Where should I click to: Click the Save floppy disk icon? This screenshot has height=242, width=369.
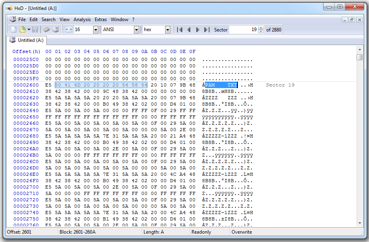[35, 30]
